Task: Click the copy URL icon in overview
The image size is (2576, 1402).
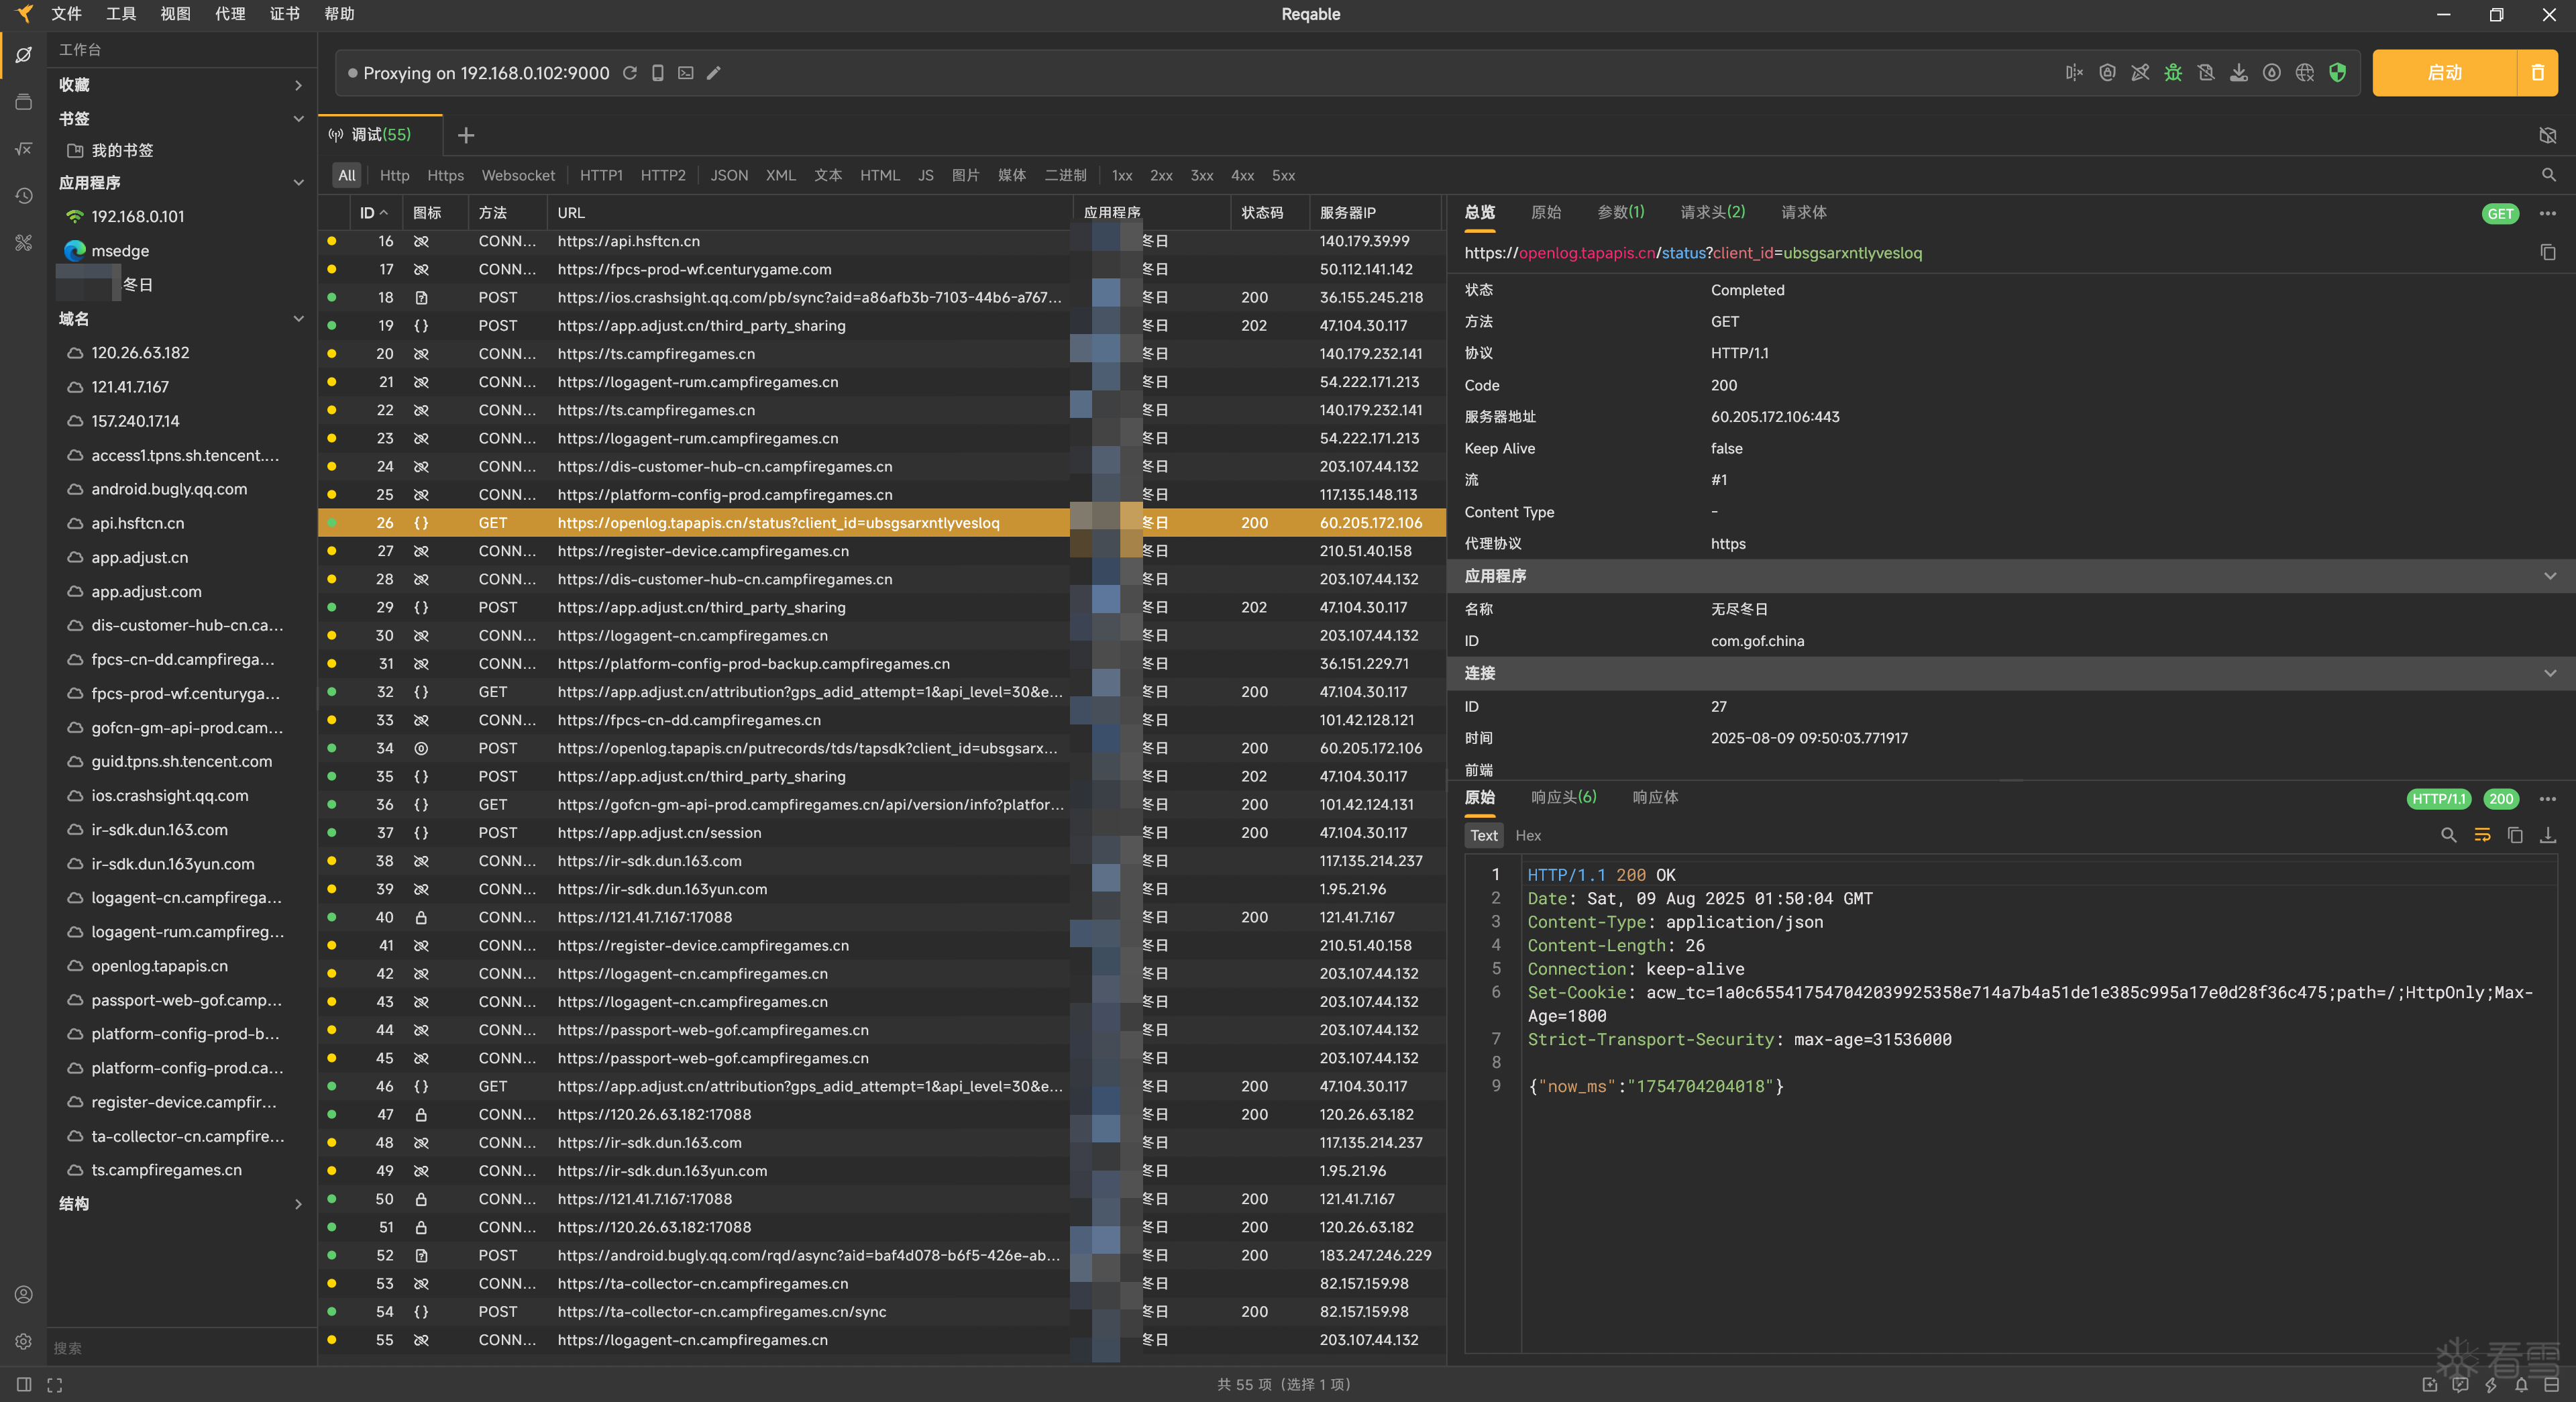Action: [2547, 252]
